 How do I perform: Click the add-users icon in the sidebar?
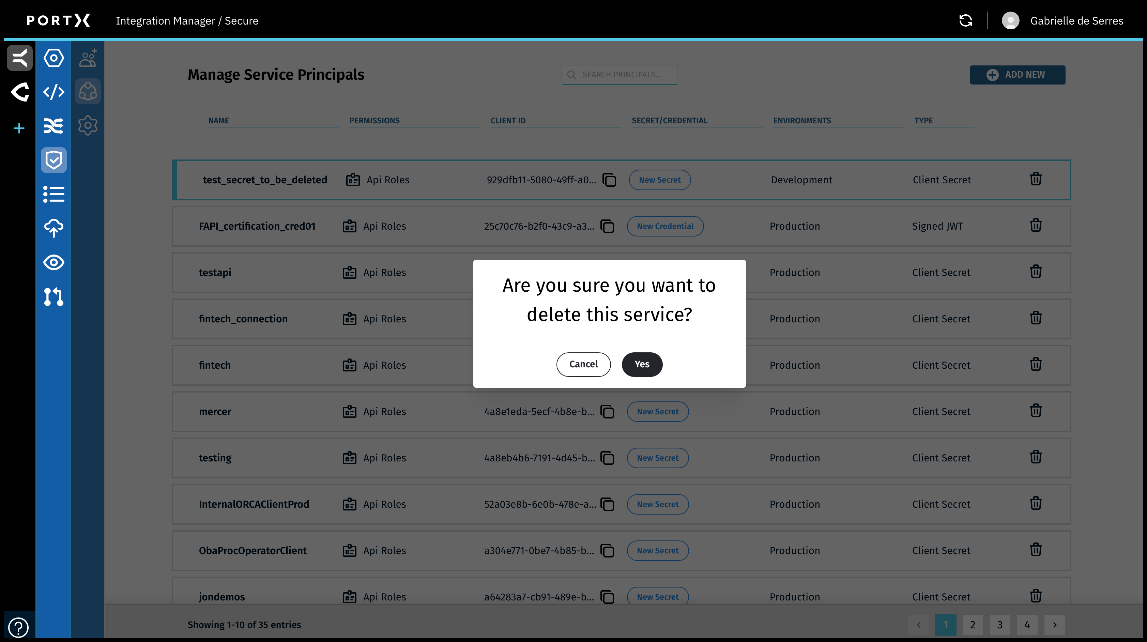pyautogui.click(x=87, y=57)
